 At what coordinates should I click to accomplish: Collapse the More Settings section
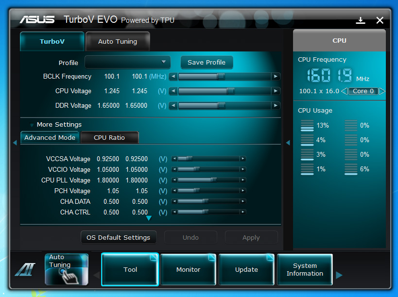pos(32,125)
